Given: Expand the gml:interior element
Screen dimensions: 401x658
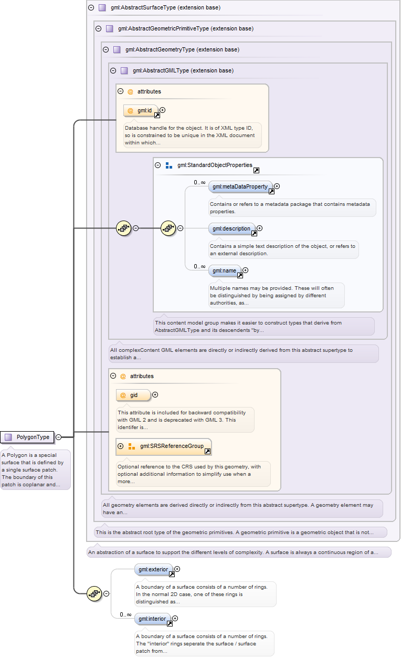Looking at the screenshot, I should coord(175,619).
